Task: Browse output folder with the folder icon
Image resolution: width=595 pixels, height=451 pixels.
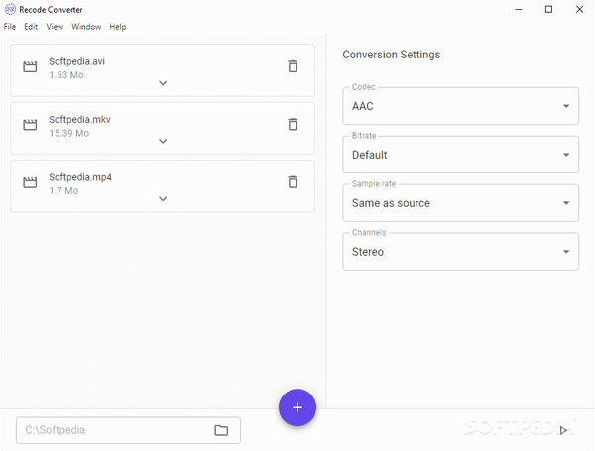Action: (221, 430)
